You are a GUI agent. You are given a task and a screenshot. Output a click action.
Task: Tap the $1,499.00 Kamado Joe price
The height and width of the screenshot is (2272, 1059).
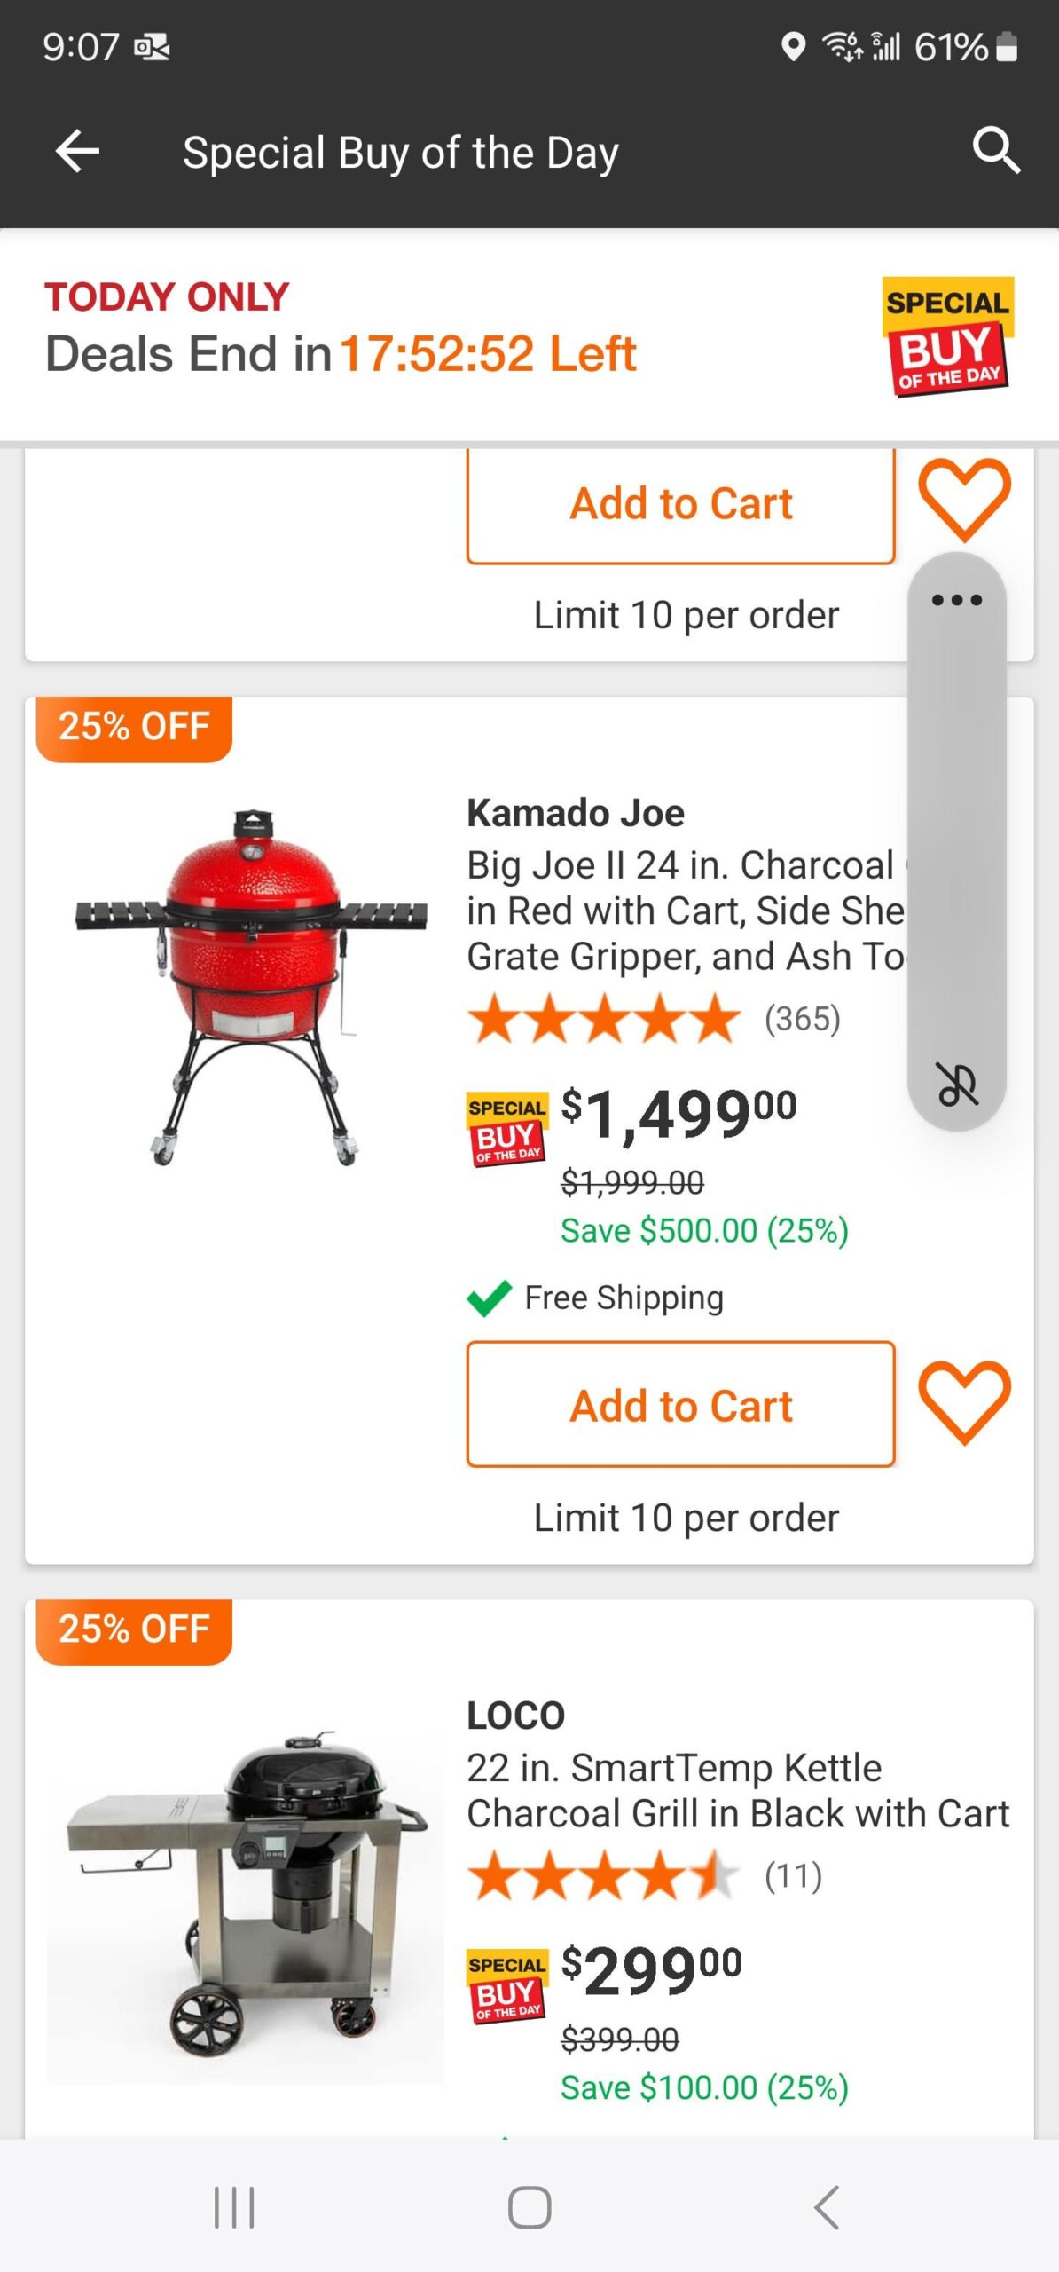[x=679, y=1114]
